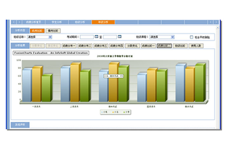Switch to the 班级分析 tab

[80, 22]
